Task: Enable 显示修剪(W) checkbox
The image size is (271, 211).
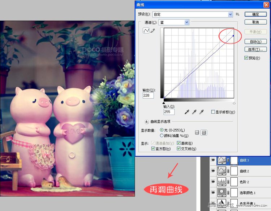Action: 213,112
